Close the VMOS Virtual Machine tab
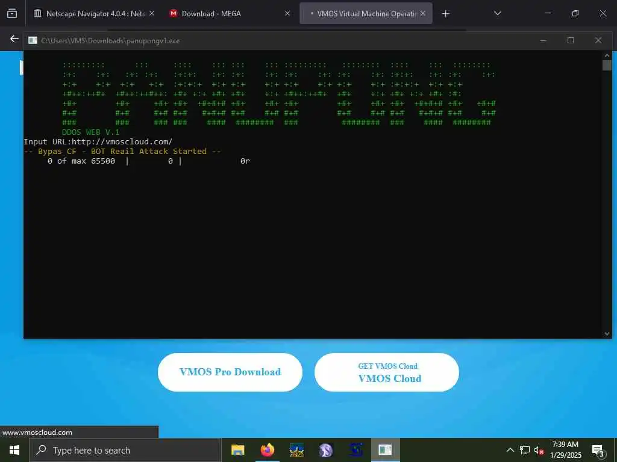Viewport: 617px width, 462px height. (x=422, y=13)
